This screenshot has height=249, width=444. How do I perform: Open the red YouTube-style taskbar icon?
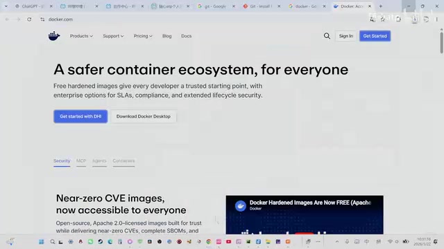tap(228, 241)
